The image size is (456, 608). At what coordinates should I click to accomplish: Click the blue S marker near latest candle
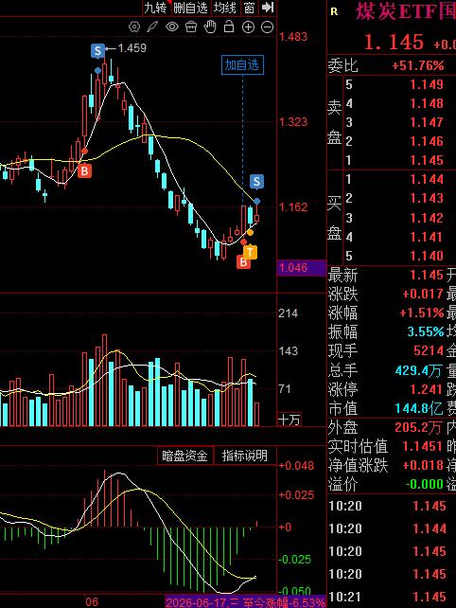(x=256, y=182)
